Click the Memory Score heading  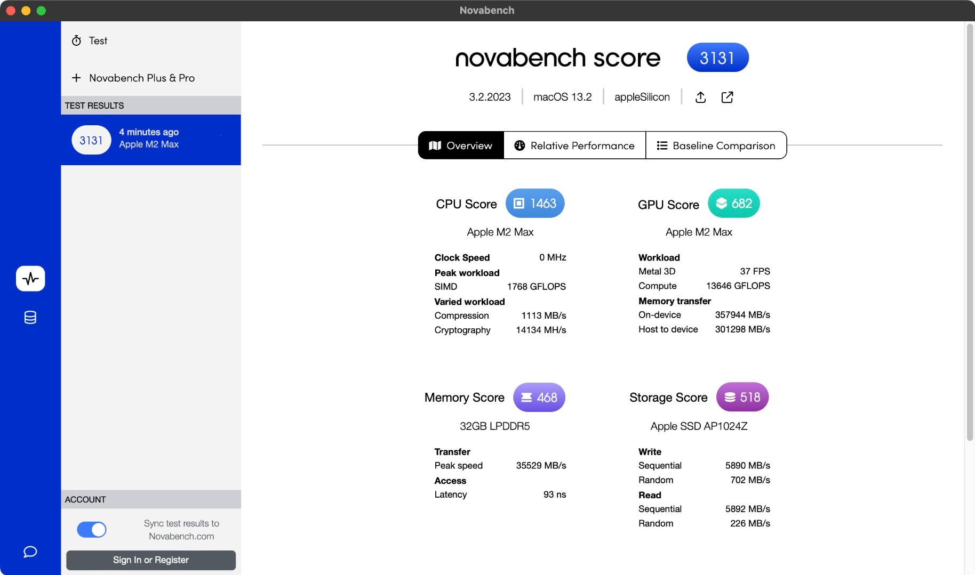(465, 398)
